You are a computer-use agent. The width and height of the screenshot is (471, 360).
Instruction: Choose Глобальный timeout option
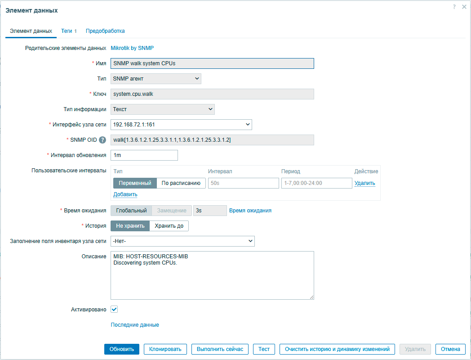131,211
